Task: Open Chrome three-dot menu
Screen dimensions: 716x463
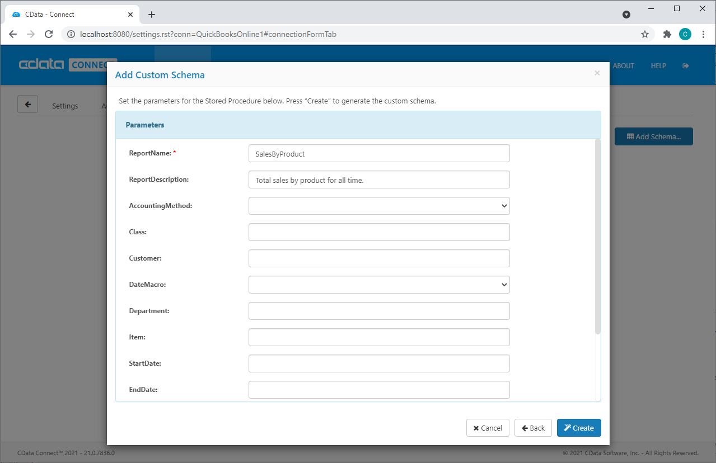Action: tap(703, 34)
